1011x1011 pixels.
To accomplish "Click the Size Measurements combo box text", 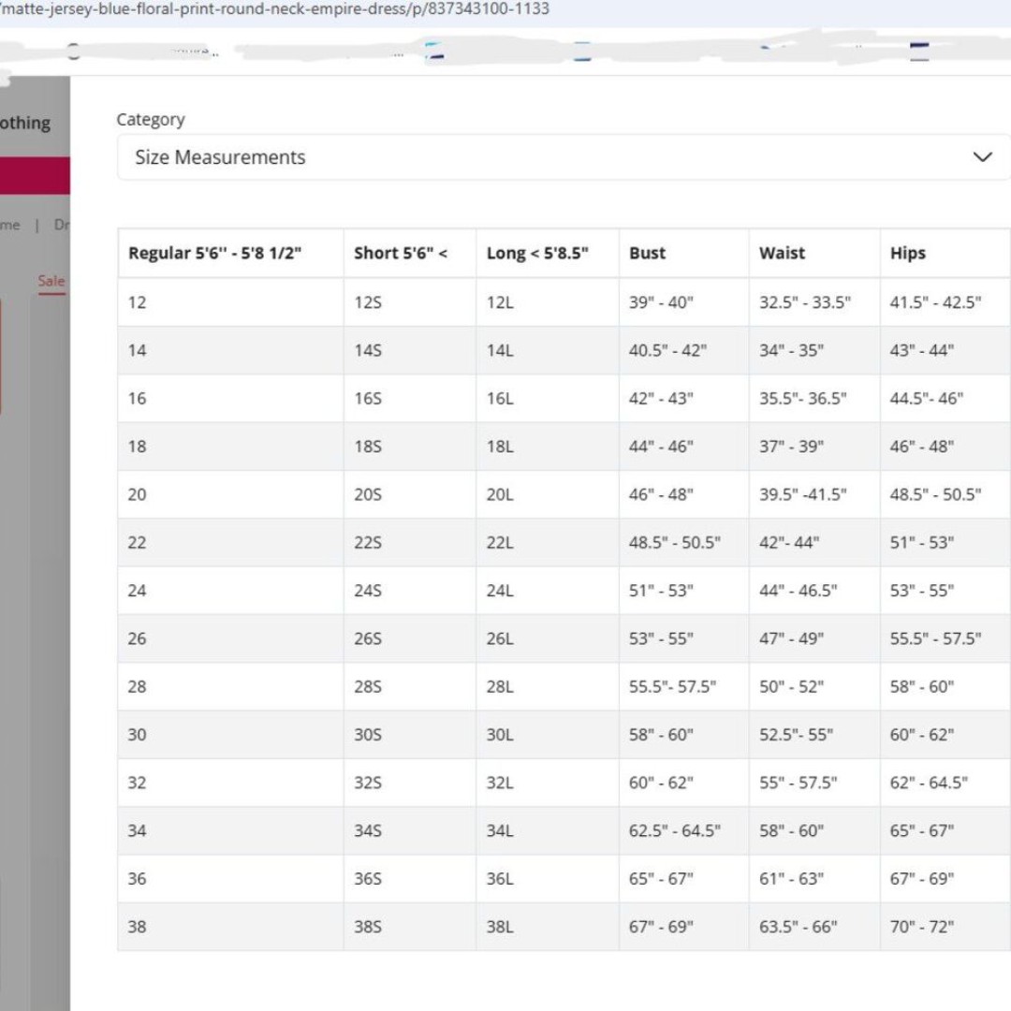I will (220, 157).
